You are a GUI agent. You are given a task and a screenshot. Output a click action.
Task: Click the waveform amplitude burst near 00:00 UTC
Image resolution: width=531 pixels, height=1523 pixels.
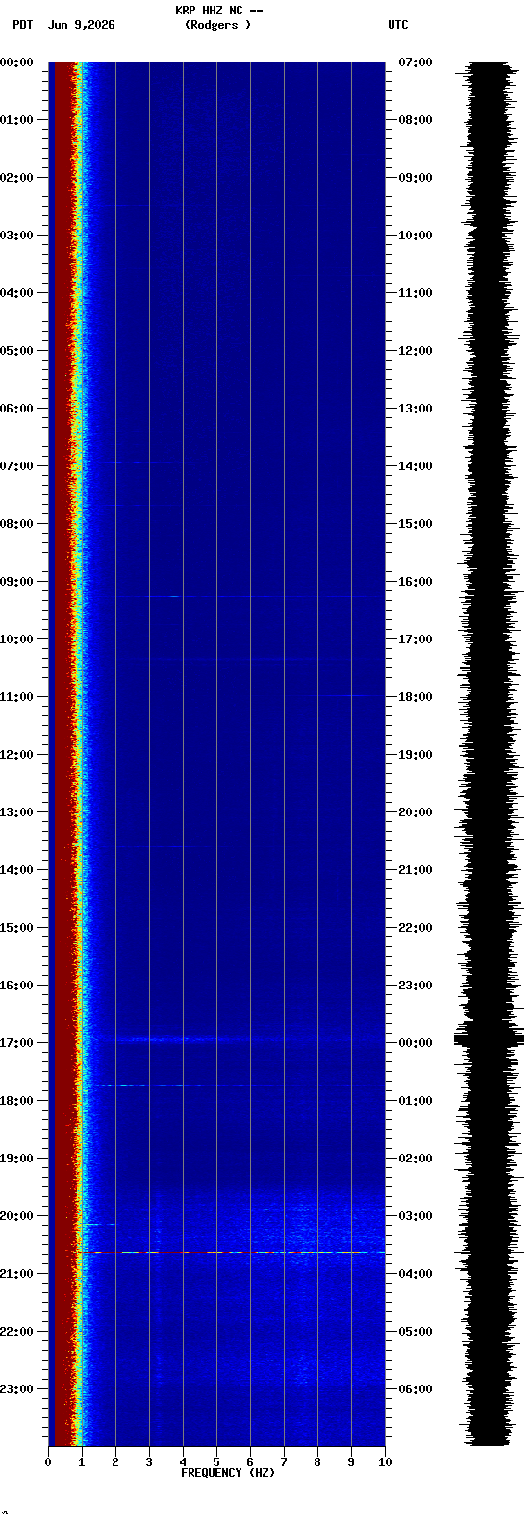tap(488, 1037)
